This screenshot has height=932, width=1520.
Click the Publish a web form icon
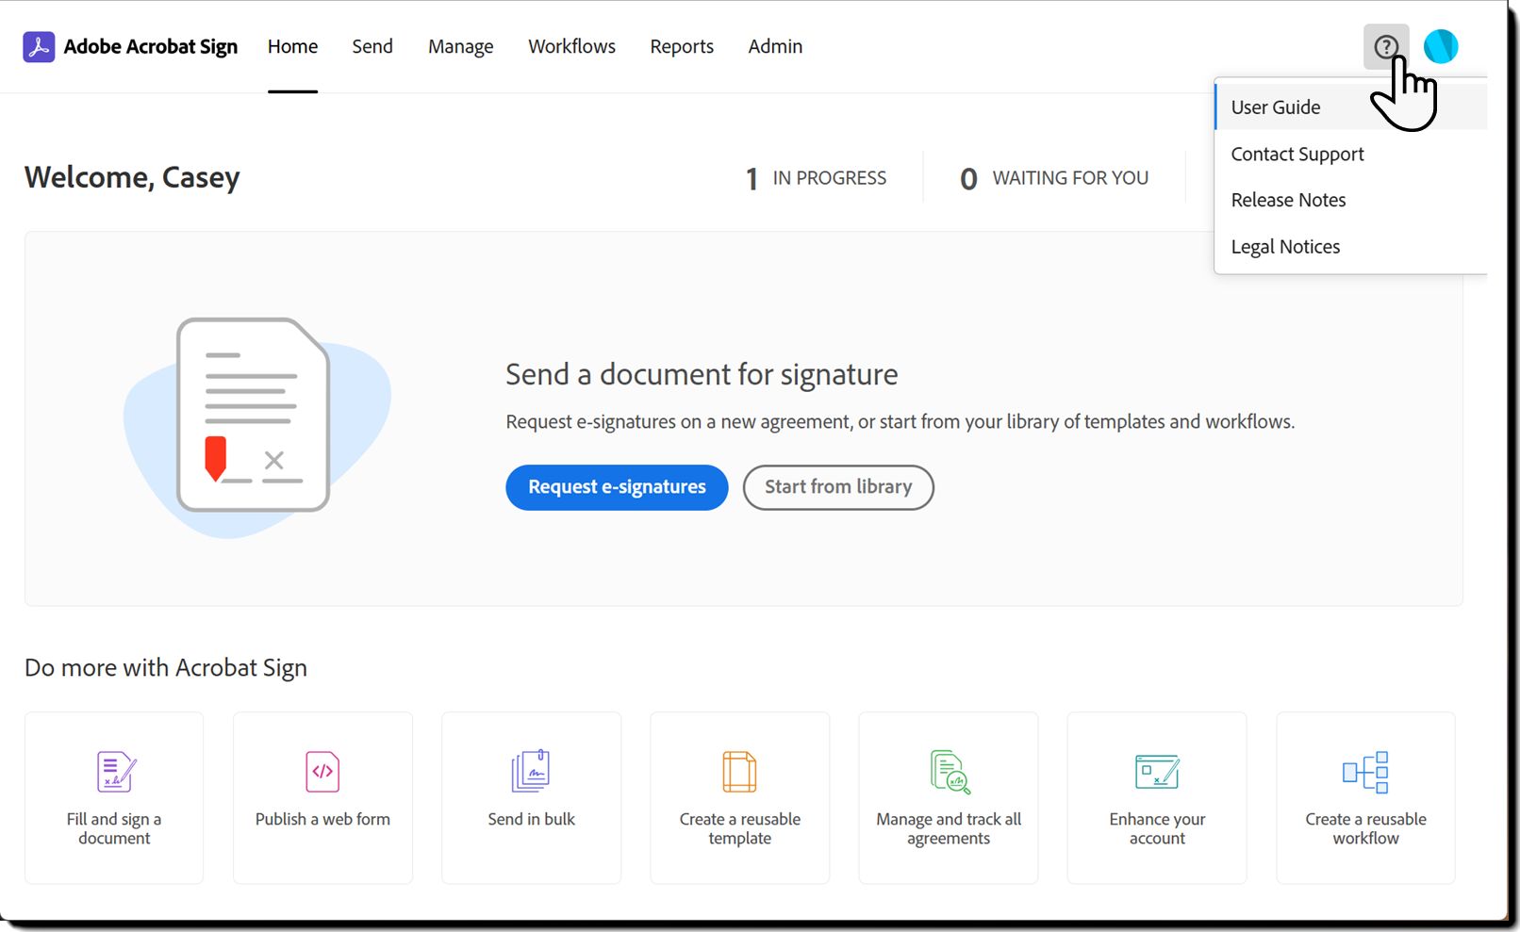[322, 772]
